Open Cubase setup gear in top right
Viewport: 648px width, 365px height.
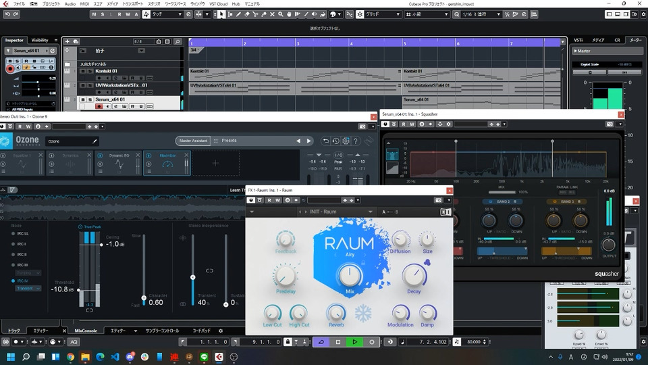[643, 14]
